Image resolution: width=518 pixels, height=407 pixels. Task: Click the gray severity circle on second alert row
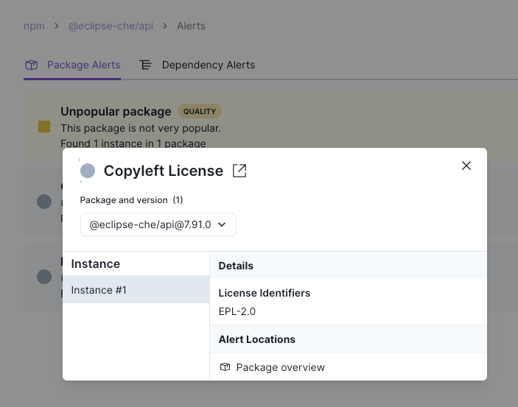44,201
